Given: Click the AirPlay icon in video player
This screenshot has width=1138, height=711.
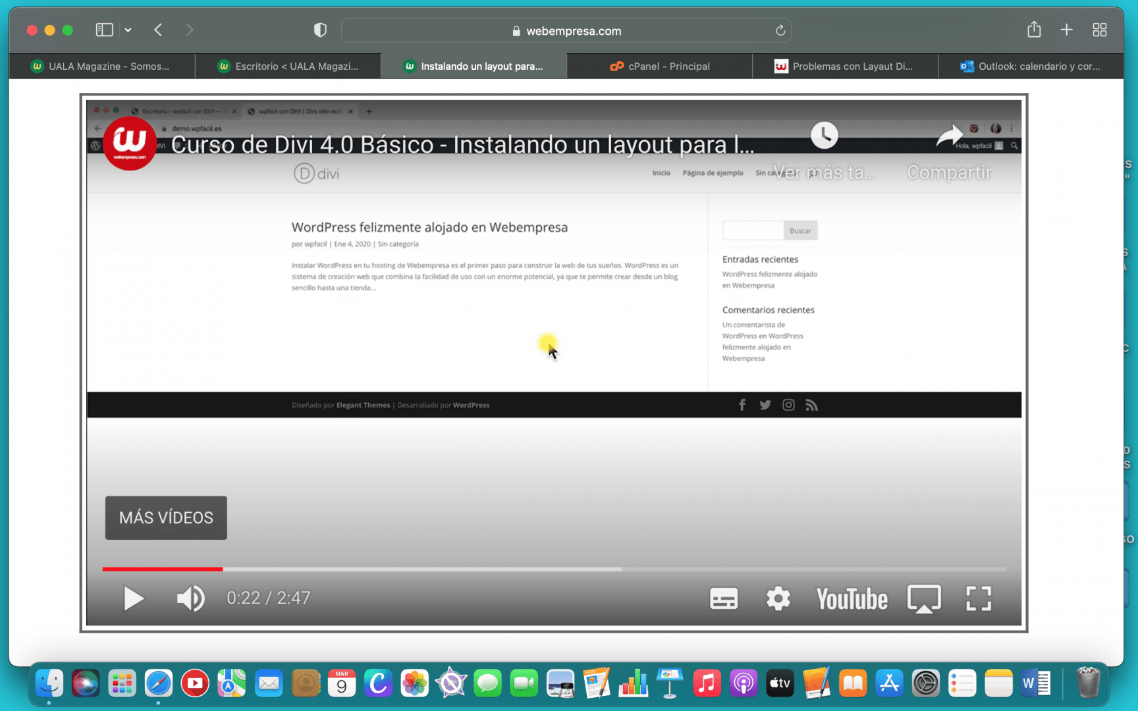Looking at the screenshot, I should click(924, 599).
